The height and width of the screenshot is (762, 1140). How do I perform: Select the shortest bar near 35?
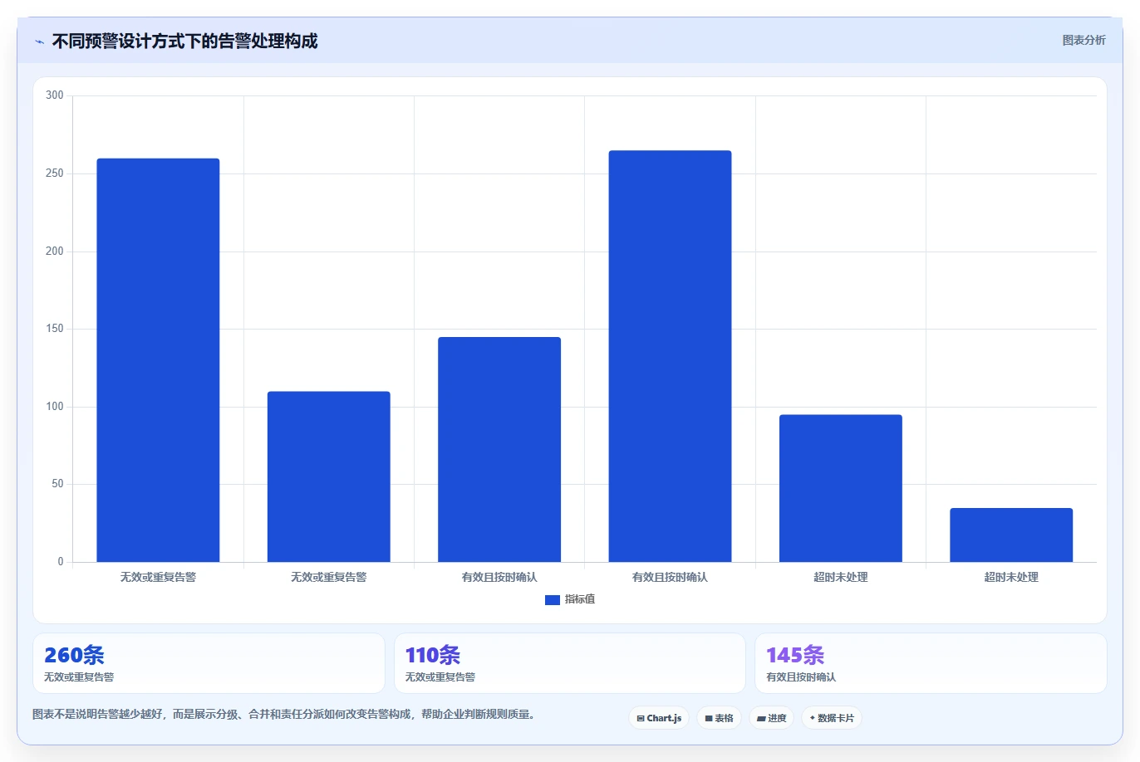click(1011, 535)
